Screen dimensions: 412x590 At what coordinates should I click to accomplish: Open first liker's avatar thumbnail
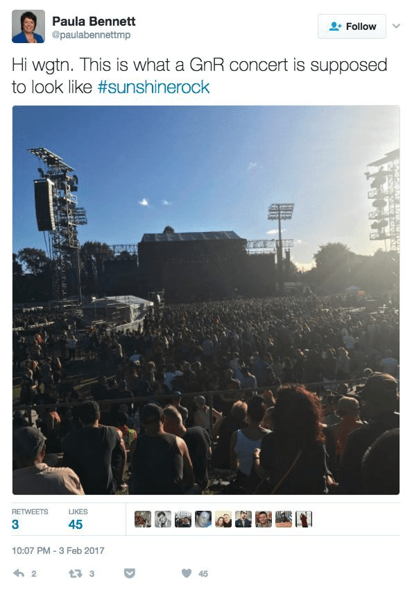[143, 519]
